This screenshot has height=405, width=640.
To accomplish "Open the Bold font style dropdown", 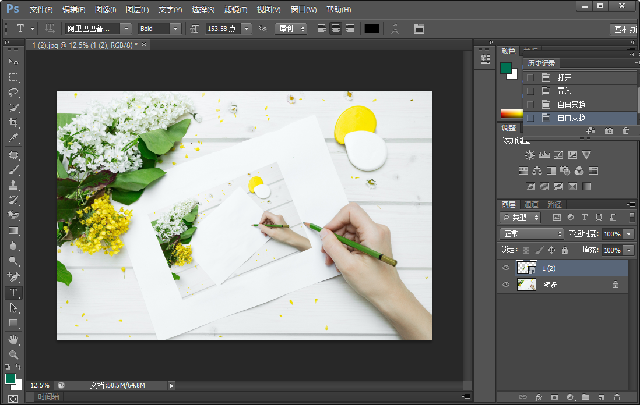I will pos(175,29).
